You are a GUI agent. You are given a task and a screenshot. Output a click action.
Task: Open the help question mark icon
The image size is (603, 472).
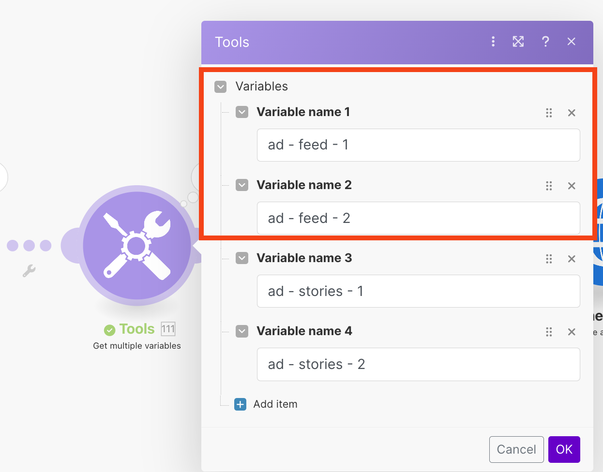[545, 42]
